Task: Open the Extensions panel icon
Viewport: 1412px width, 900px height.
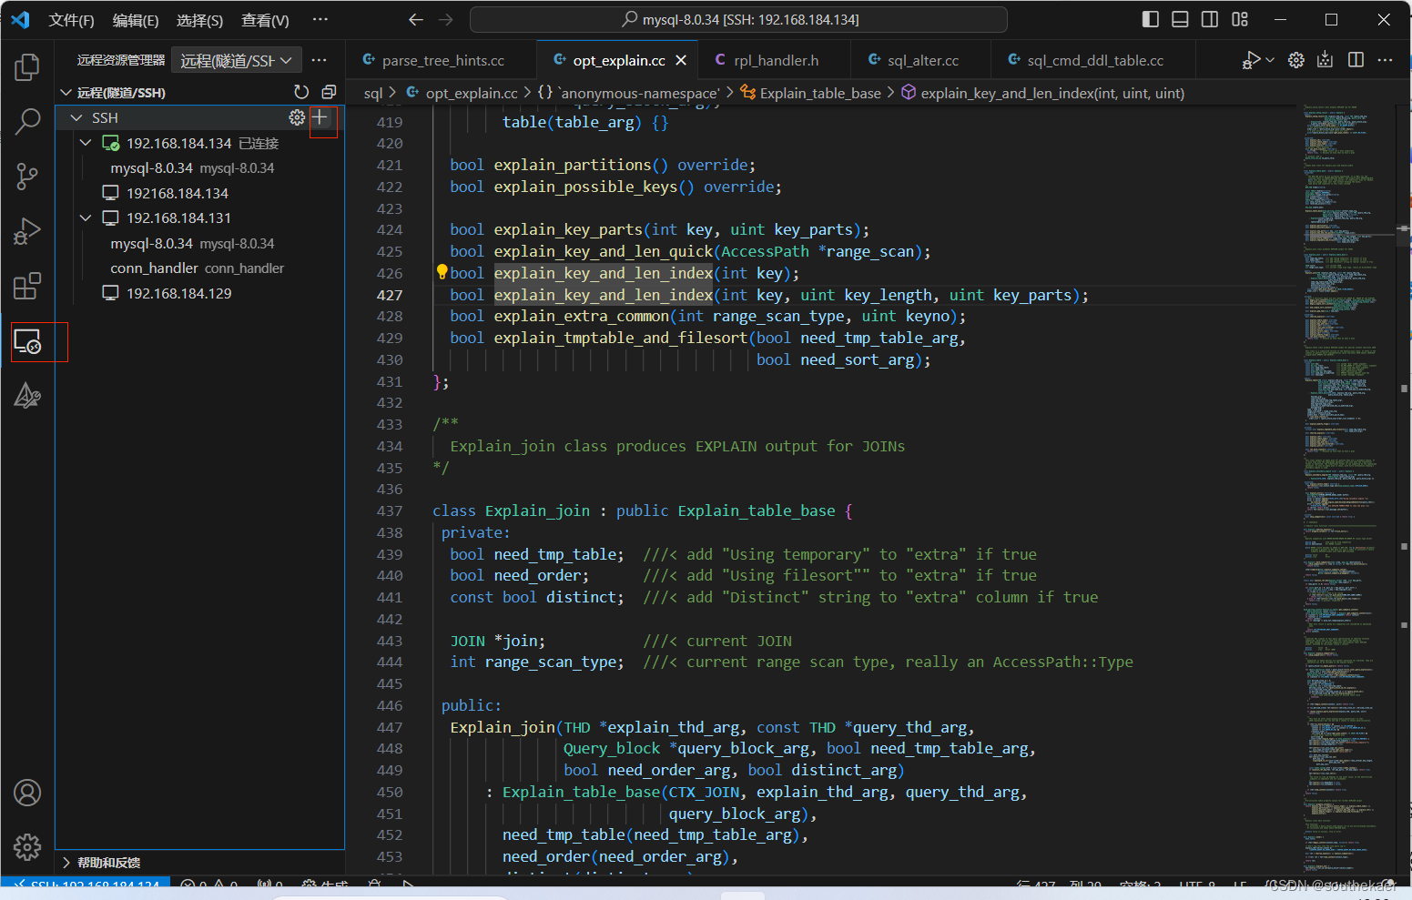Action: coord(27,286)
